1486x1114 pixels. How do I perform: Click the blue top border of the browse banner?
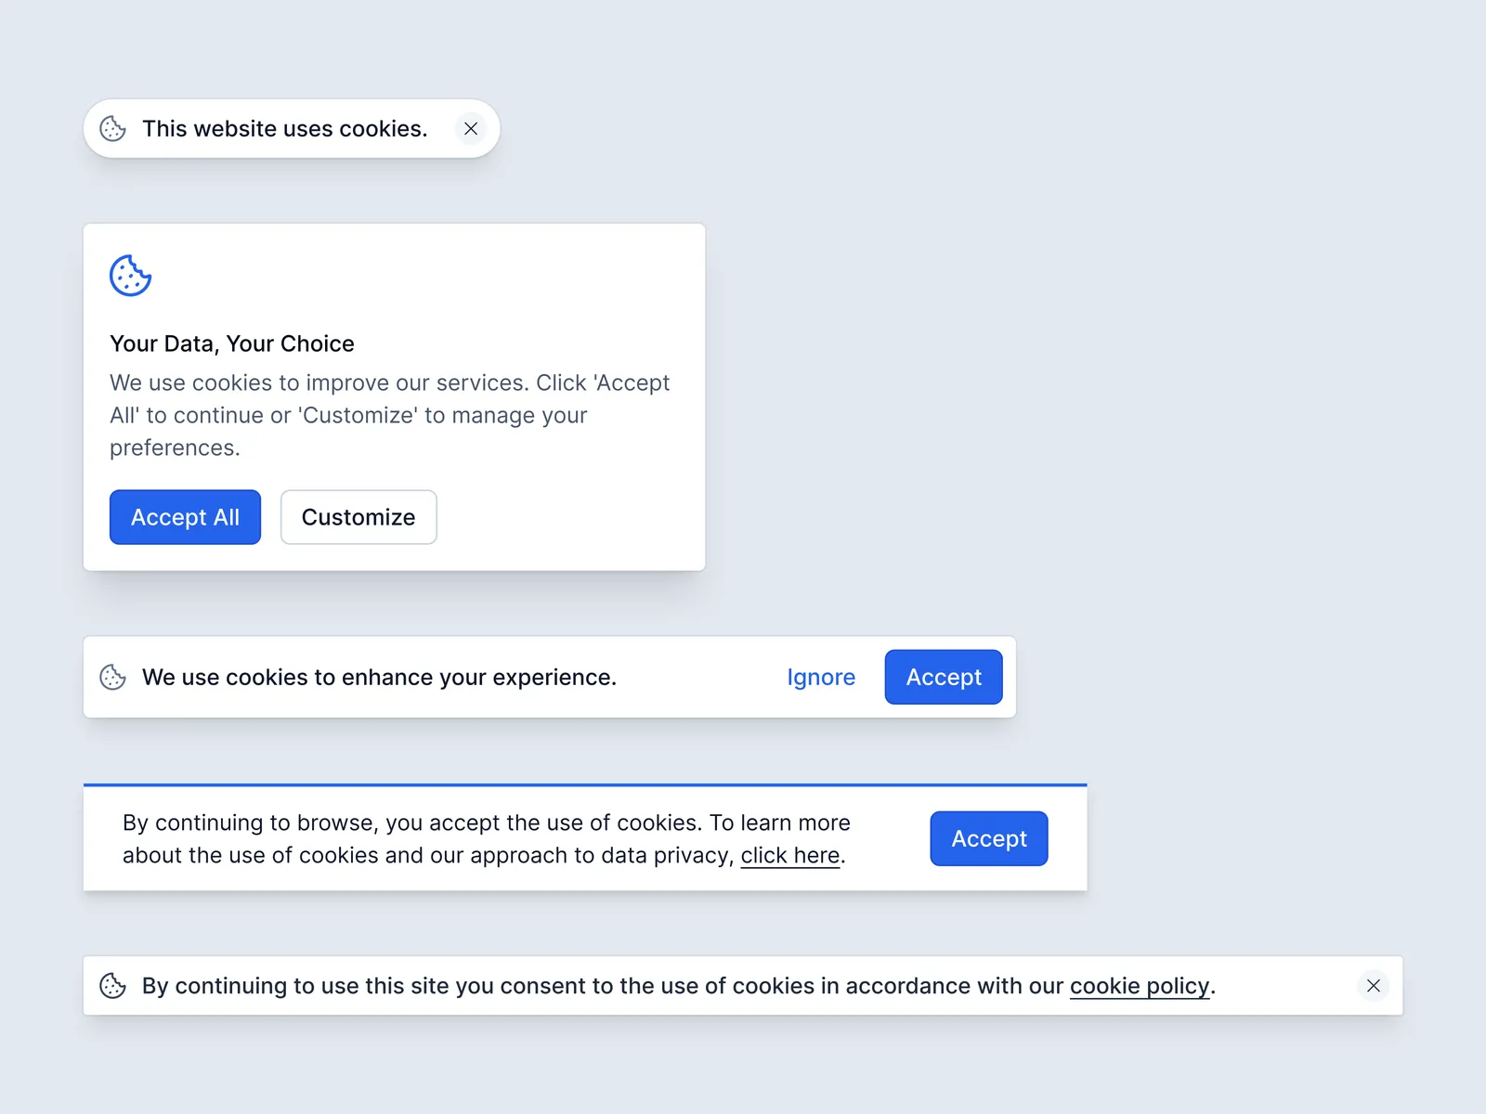point(585,785)
